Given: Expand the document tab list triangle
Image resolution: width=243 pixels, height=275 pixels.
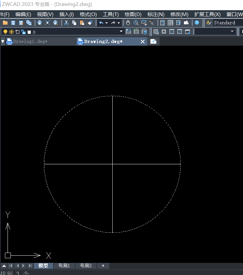Looking at the screenshot, I should [x=3, y=42].
